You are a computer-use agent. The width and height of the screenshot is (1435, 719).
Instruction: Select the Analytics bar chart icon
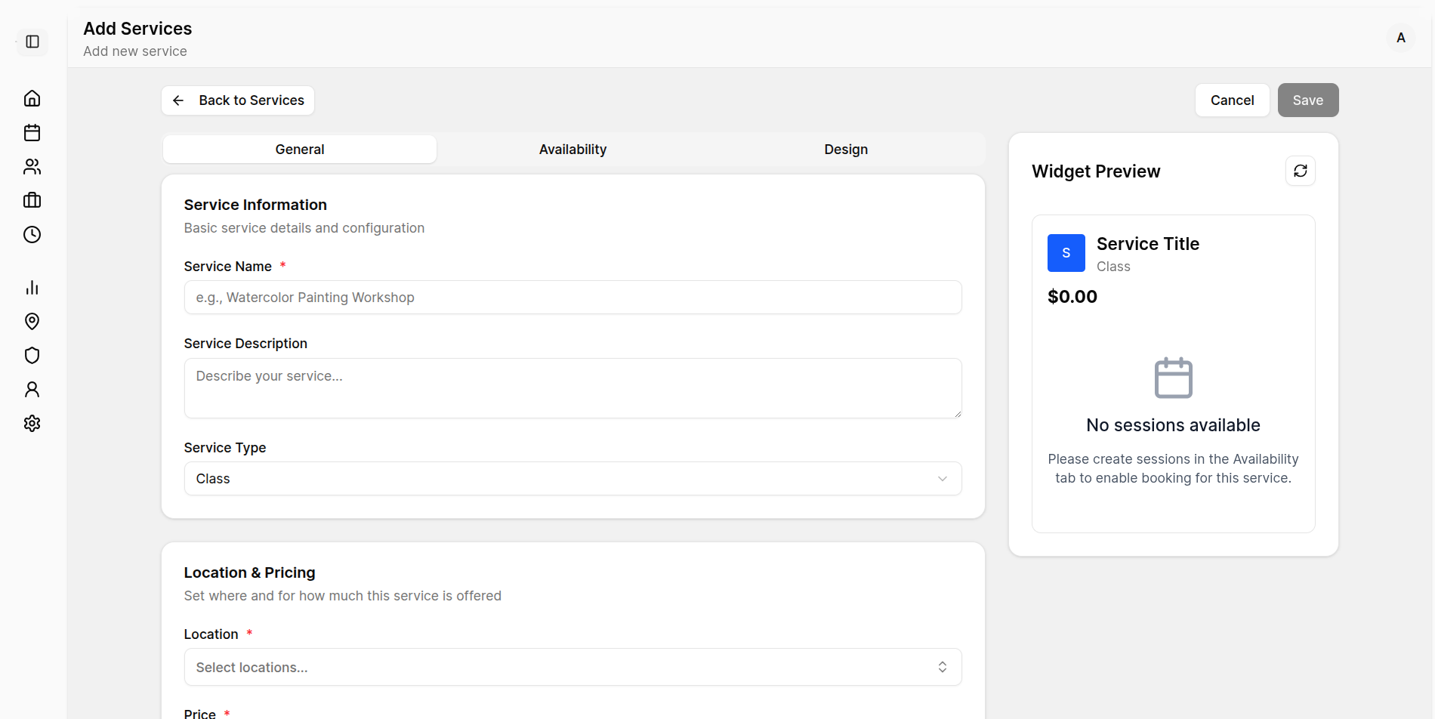point(32,287)
